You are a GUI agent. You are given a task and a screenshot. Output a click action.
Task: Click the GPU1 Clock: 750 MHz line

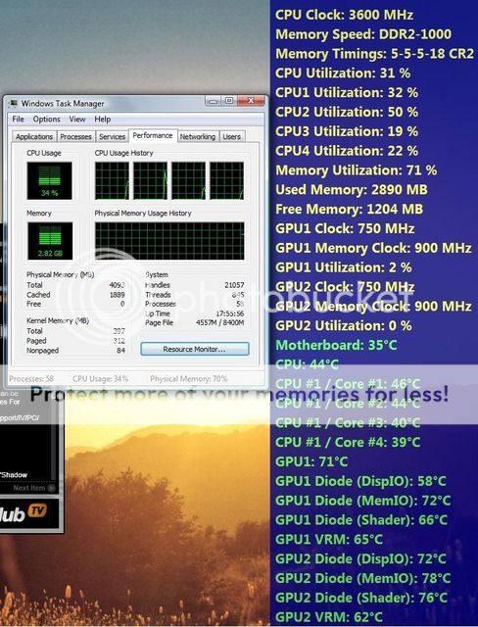click(345, 228)
